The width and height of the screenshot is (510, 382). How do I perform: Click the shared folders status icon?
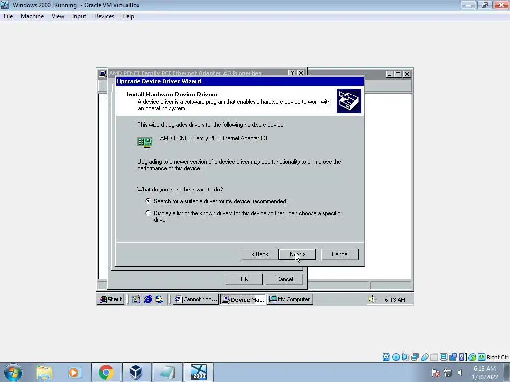click(434, 357)
